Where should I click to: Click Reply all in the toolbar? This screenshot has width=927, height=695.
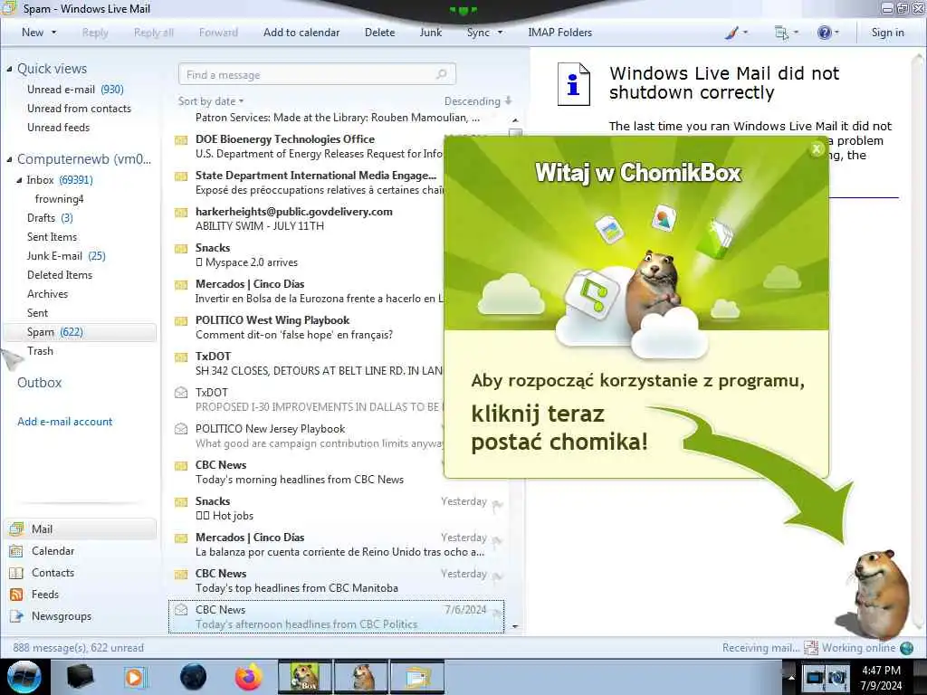click(154, 33)
